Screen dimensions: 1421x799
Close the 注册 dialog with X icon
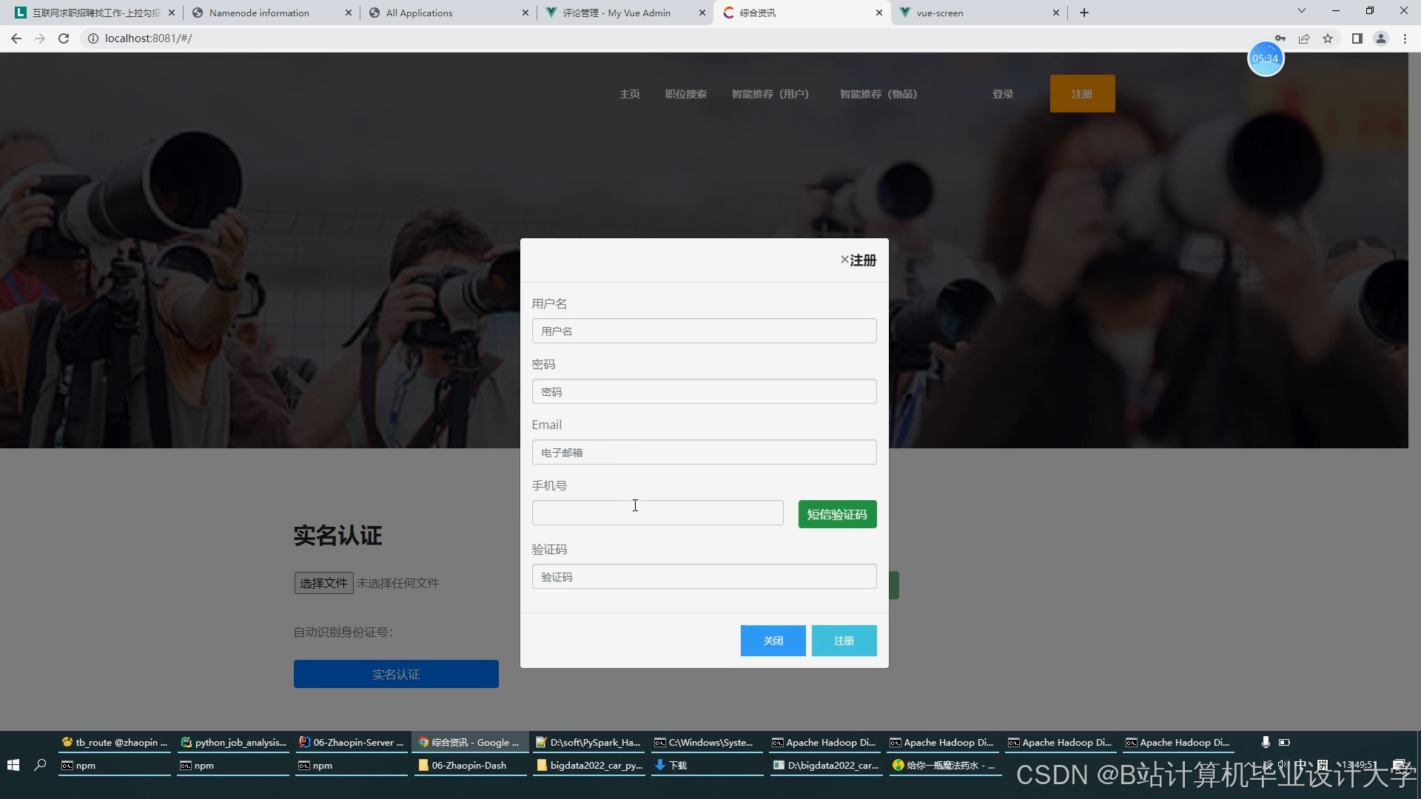(844, 260)
